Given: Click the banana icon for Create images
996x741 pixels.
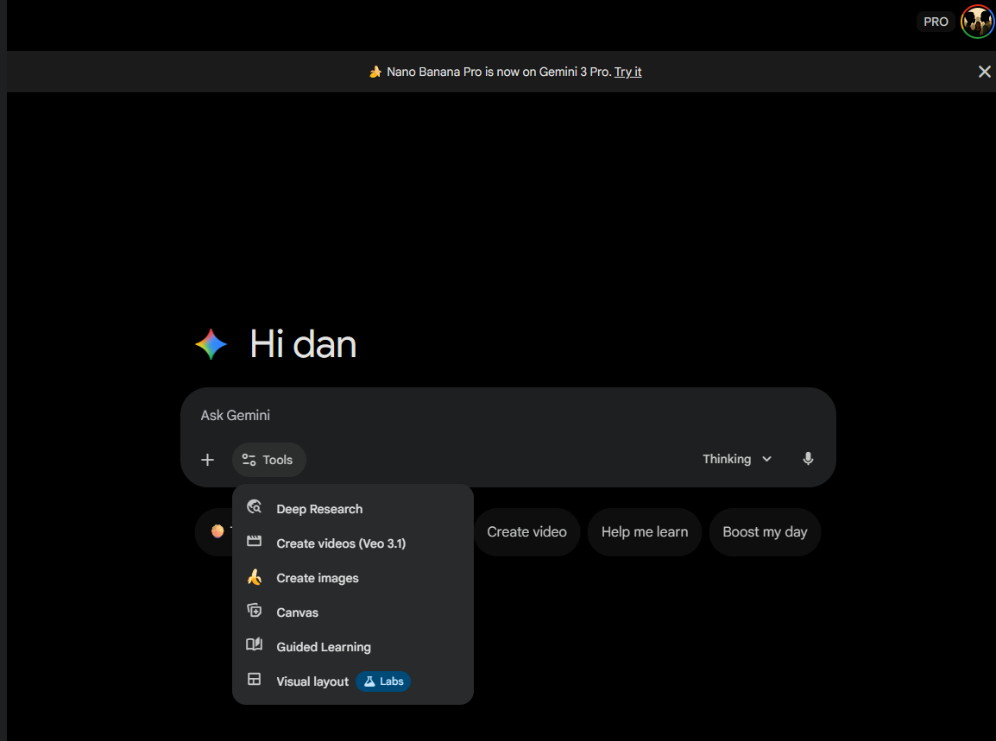Looking at the screenshot, I should 254,577.
